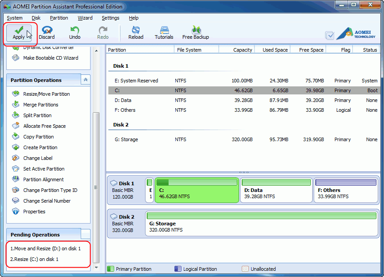Image resolution: width=384 pixels, height=277 pixels.
Task: Select Split Partition
Action: [38, 115]
